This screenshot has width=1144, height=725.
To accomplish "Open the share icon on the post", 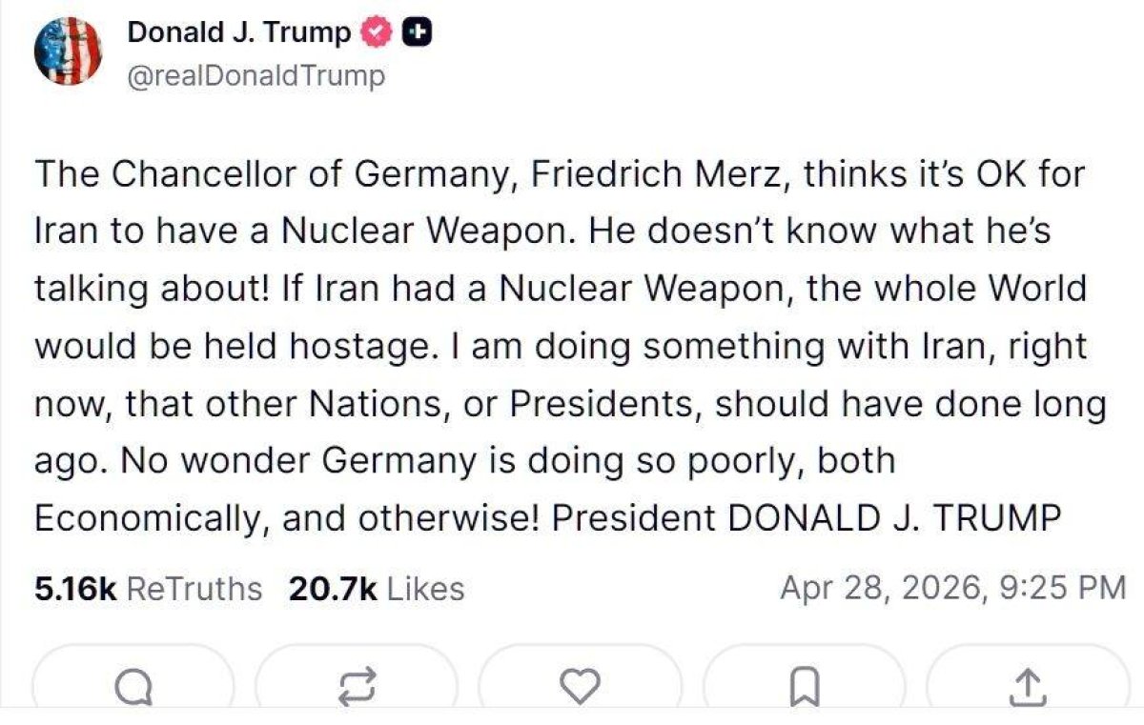I will click(1028, 682).
